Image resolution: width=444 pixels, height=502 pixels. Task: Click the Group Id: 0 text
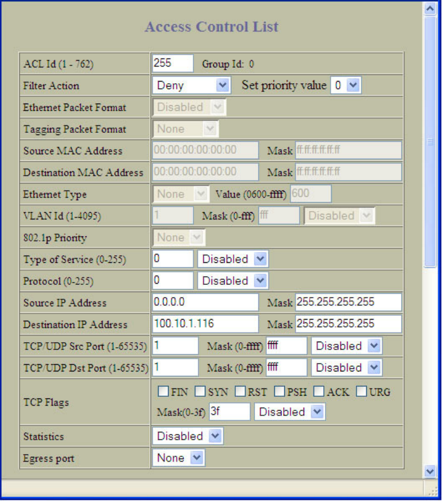[228, 64]
